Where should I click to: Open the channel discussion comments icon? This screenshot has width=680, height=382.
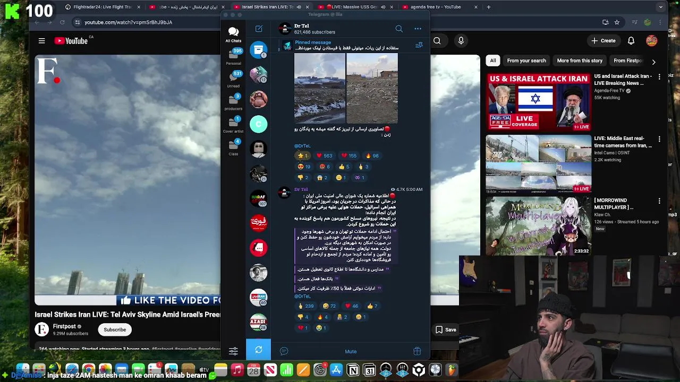[x=284, y=351]
